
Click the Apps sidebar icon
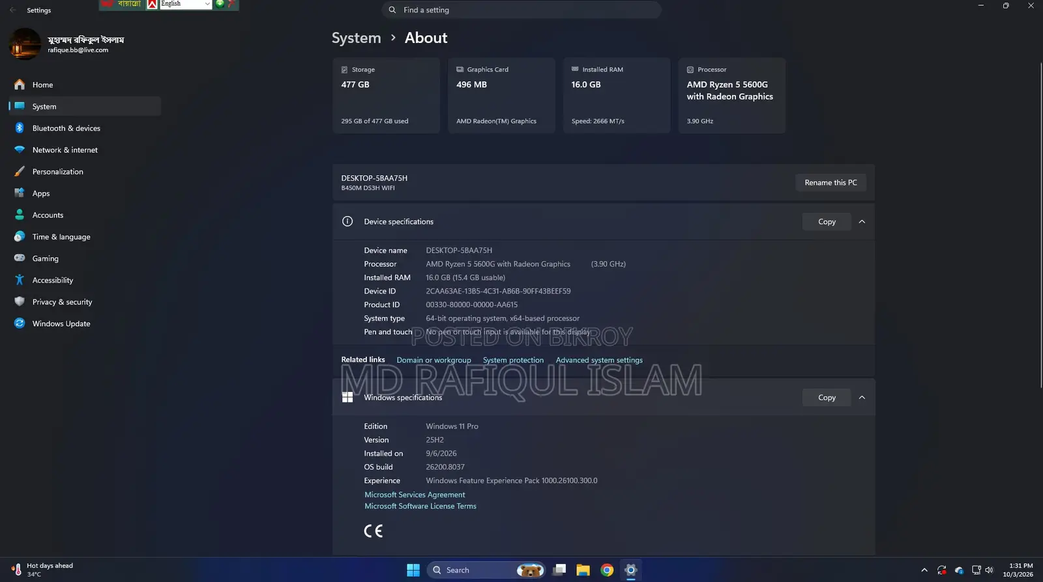pos(20,193)
